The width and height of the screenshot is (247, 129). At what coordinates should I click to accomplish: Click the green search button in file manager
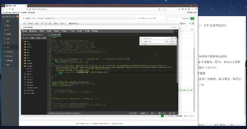coord(192,19)
